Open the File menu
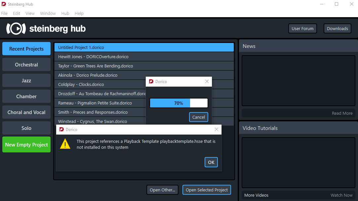358x201 pixels. [x=4, y=14]
